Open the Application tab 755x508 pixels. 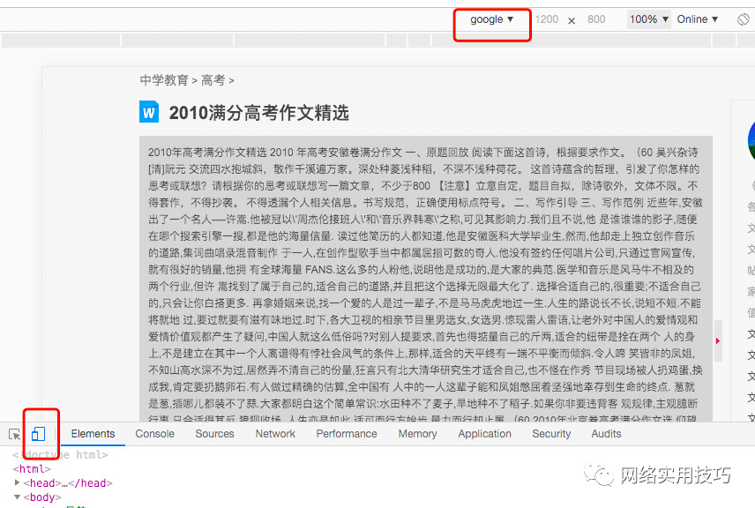click(x=484, y=434)
